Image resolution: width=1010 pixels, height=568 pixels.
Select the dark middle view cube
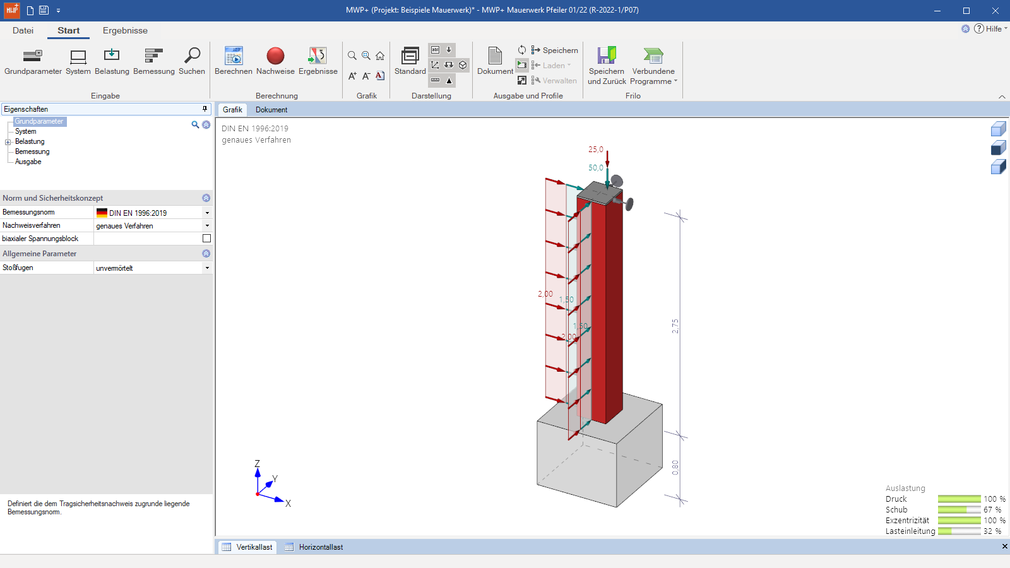pyautogui.click(x=998, y=148)
